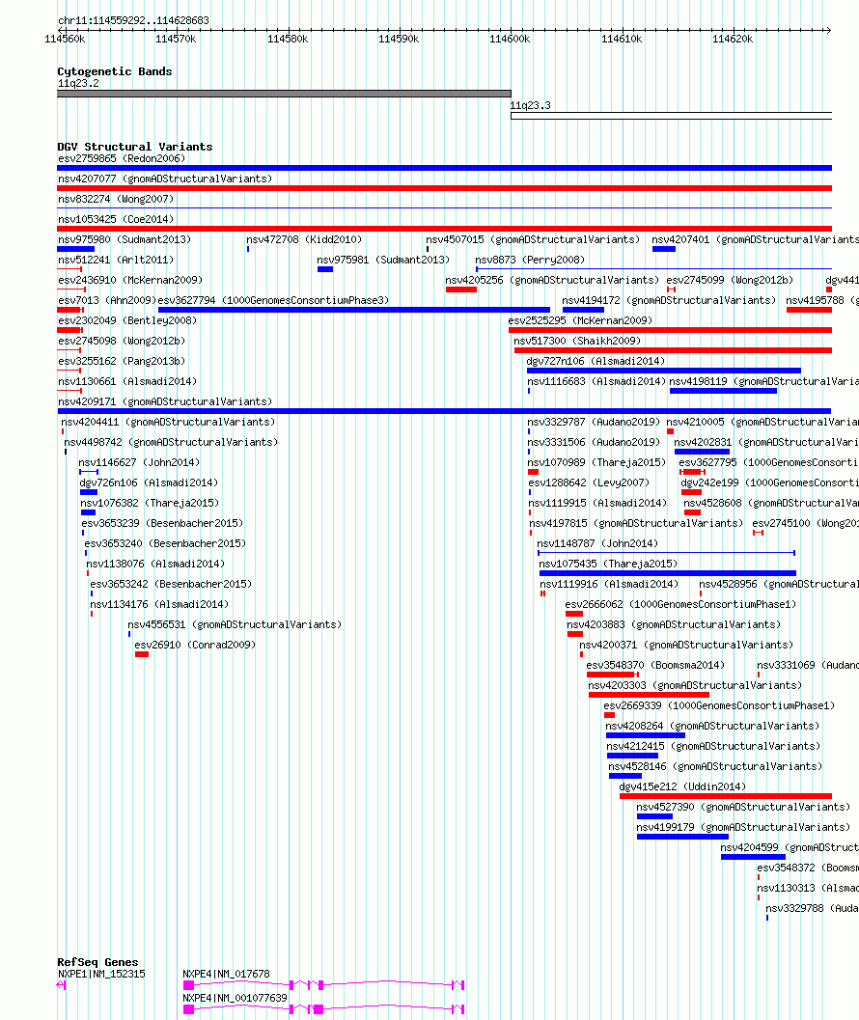Select nsv1076382 (Thareja2015) label
The image size is (859, 1020).
click(x=150, y=502)
